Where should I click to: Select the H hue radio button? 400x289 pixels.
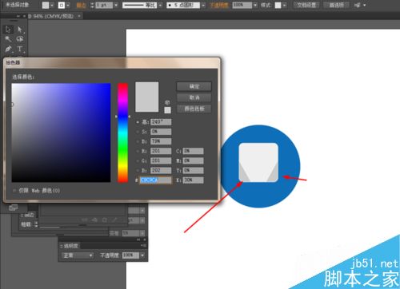coord(138,122)
